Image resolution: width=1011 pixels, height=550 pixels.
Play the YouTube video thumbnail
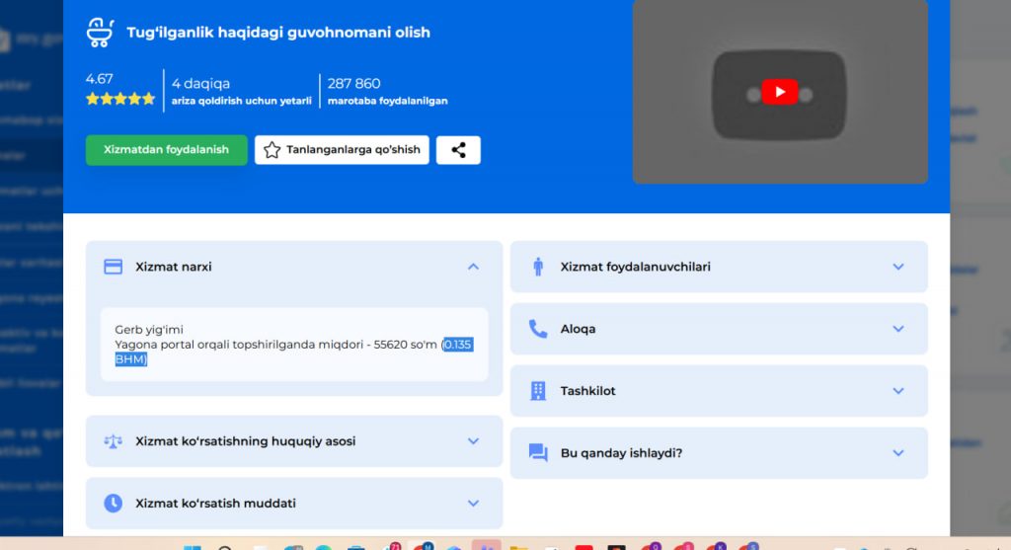pyautogui.click(x=779, y=92)
